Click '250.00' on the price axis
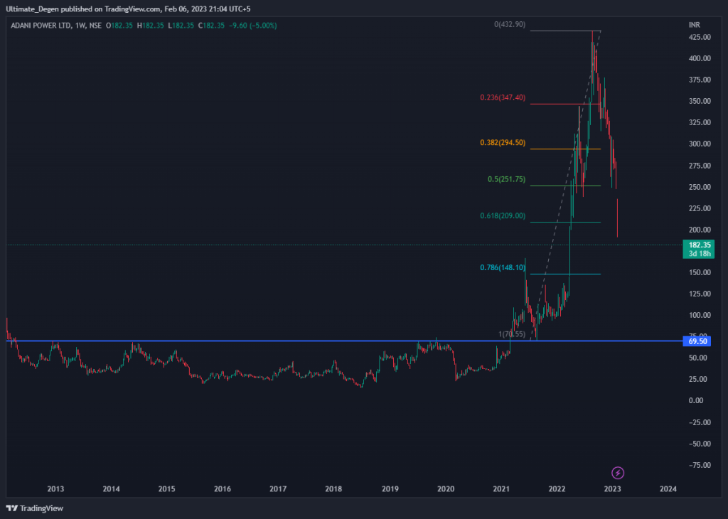The width and height of the screenshot is (728, 519). click(700, 187)
